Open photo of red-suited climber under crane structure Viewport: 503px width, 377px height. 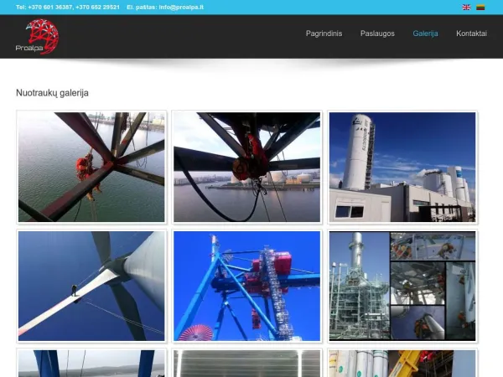247,167
